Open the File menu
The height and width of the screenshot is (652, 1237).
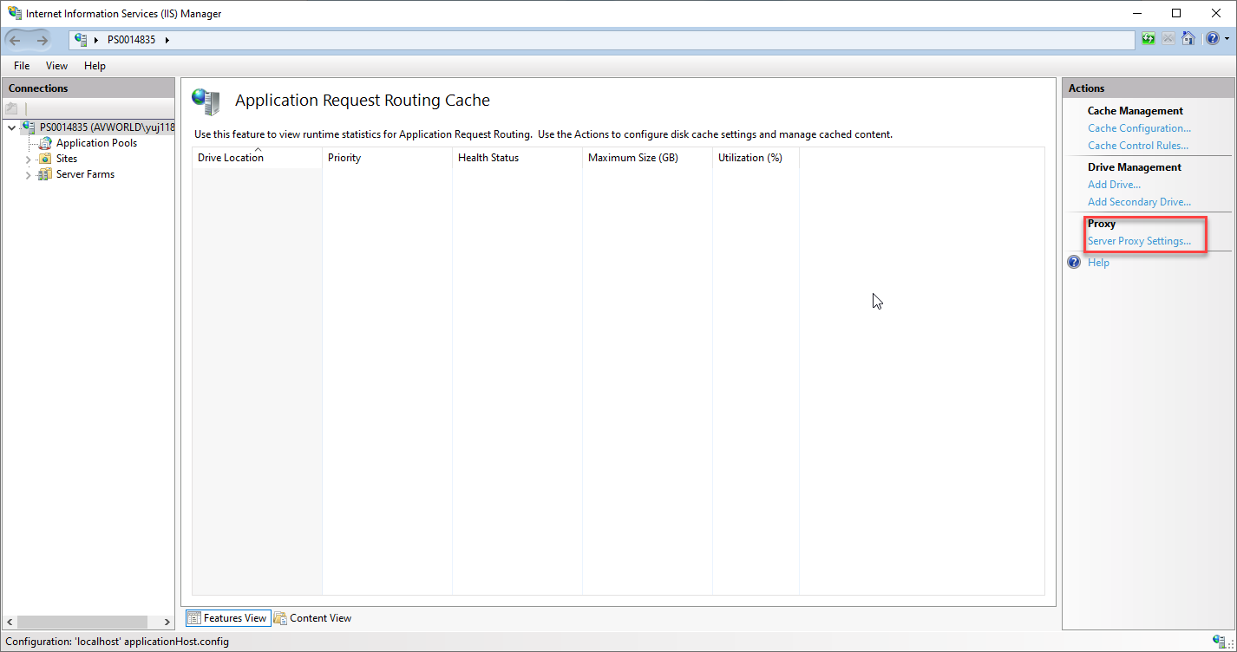22,66
